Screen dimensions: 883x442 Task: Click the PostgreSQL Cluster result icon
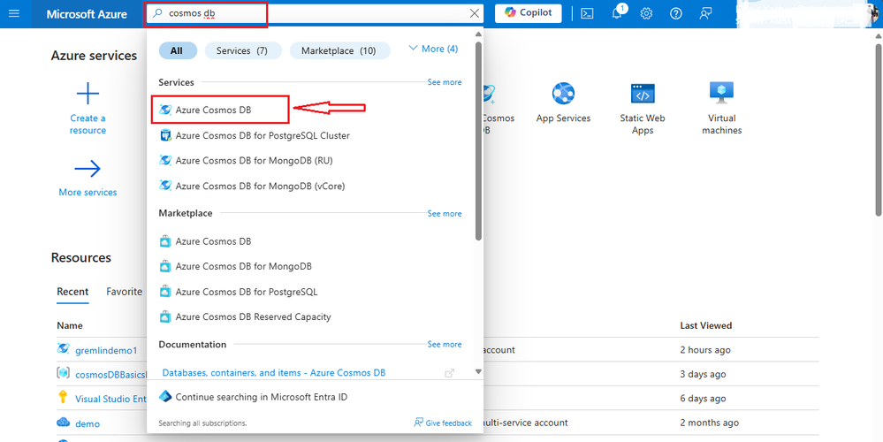pos(165,136)
